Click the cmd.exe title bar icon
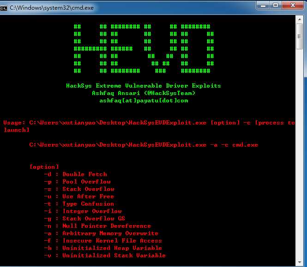The image size is (307, 267). [x=4, y=8]
